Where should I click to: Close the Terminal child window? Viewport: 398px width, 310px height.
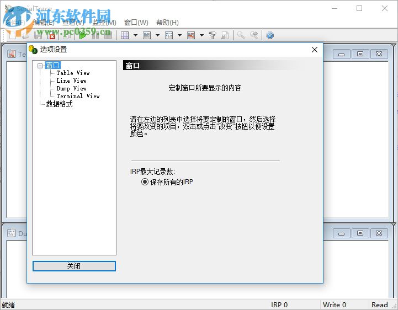pos(379,54)
